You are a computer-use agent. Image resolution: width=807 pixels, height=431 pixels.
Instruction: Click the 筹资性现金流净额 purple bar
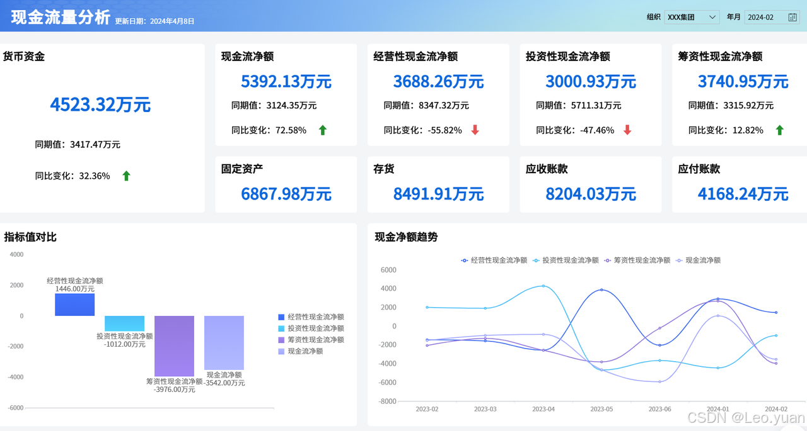174,346
